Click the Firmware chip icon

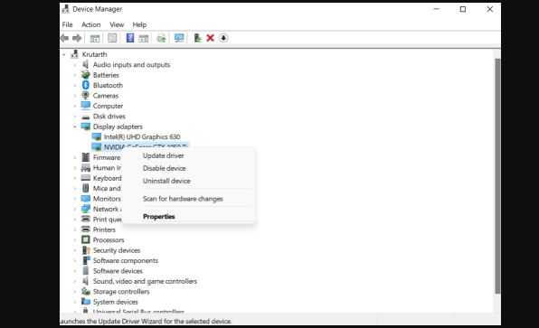(86, 157)
